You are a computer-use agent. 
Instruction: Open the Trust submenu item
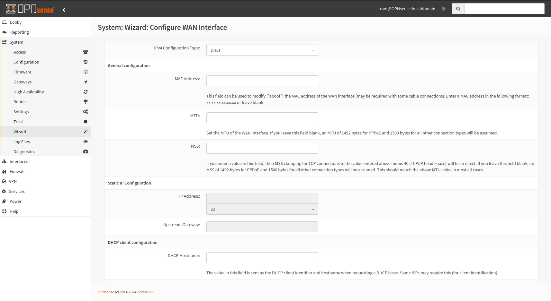45,122
